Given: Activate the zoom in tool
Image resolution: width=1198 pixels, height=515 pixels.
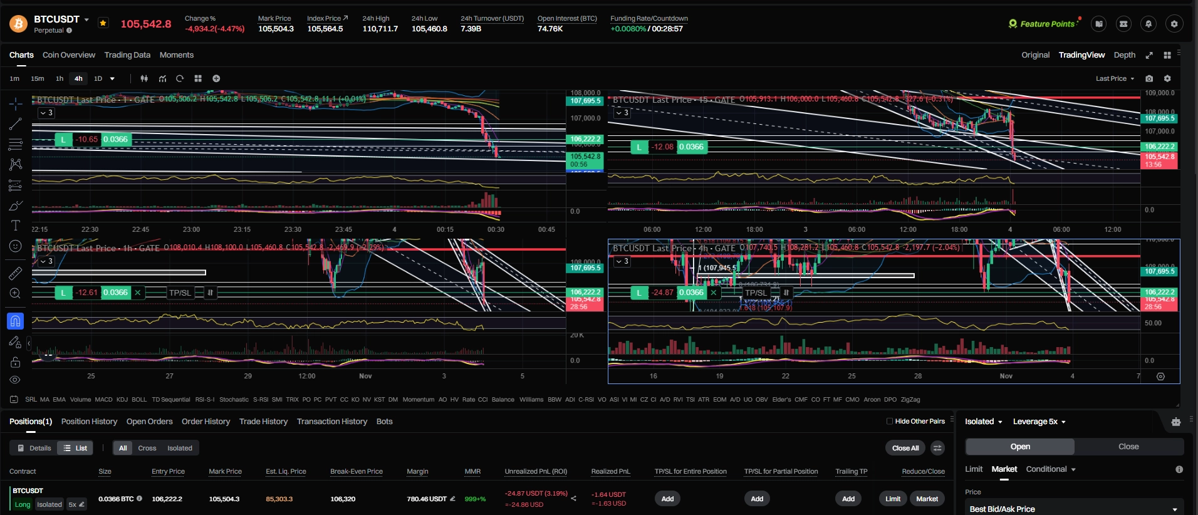Looking at the screenshot, I should click(x=16, y=293).
